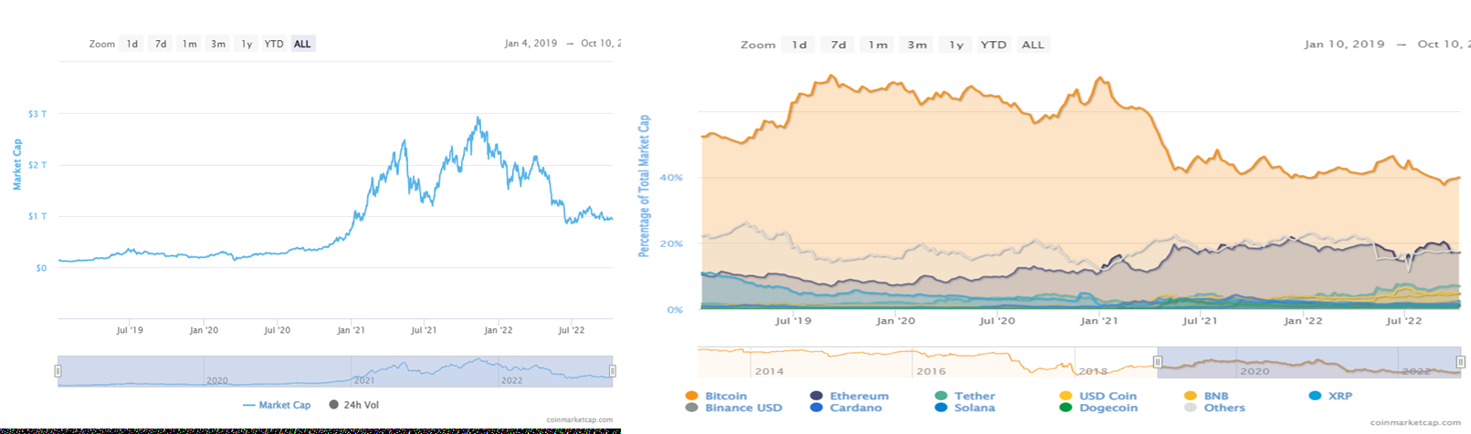Toggle Ethereum series in dominance legend
The image size is (1471, 434).
[849, 396]
